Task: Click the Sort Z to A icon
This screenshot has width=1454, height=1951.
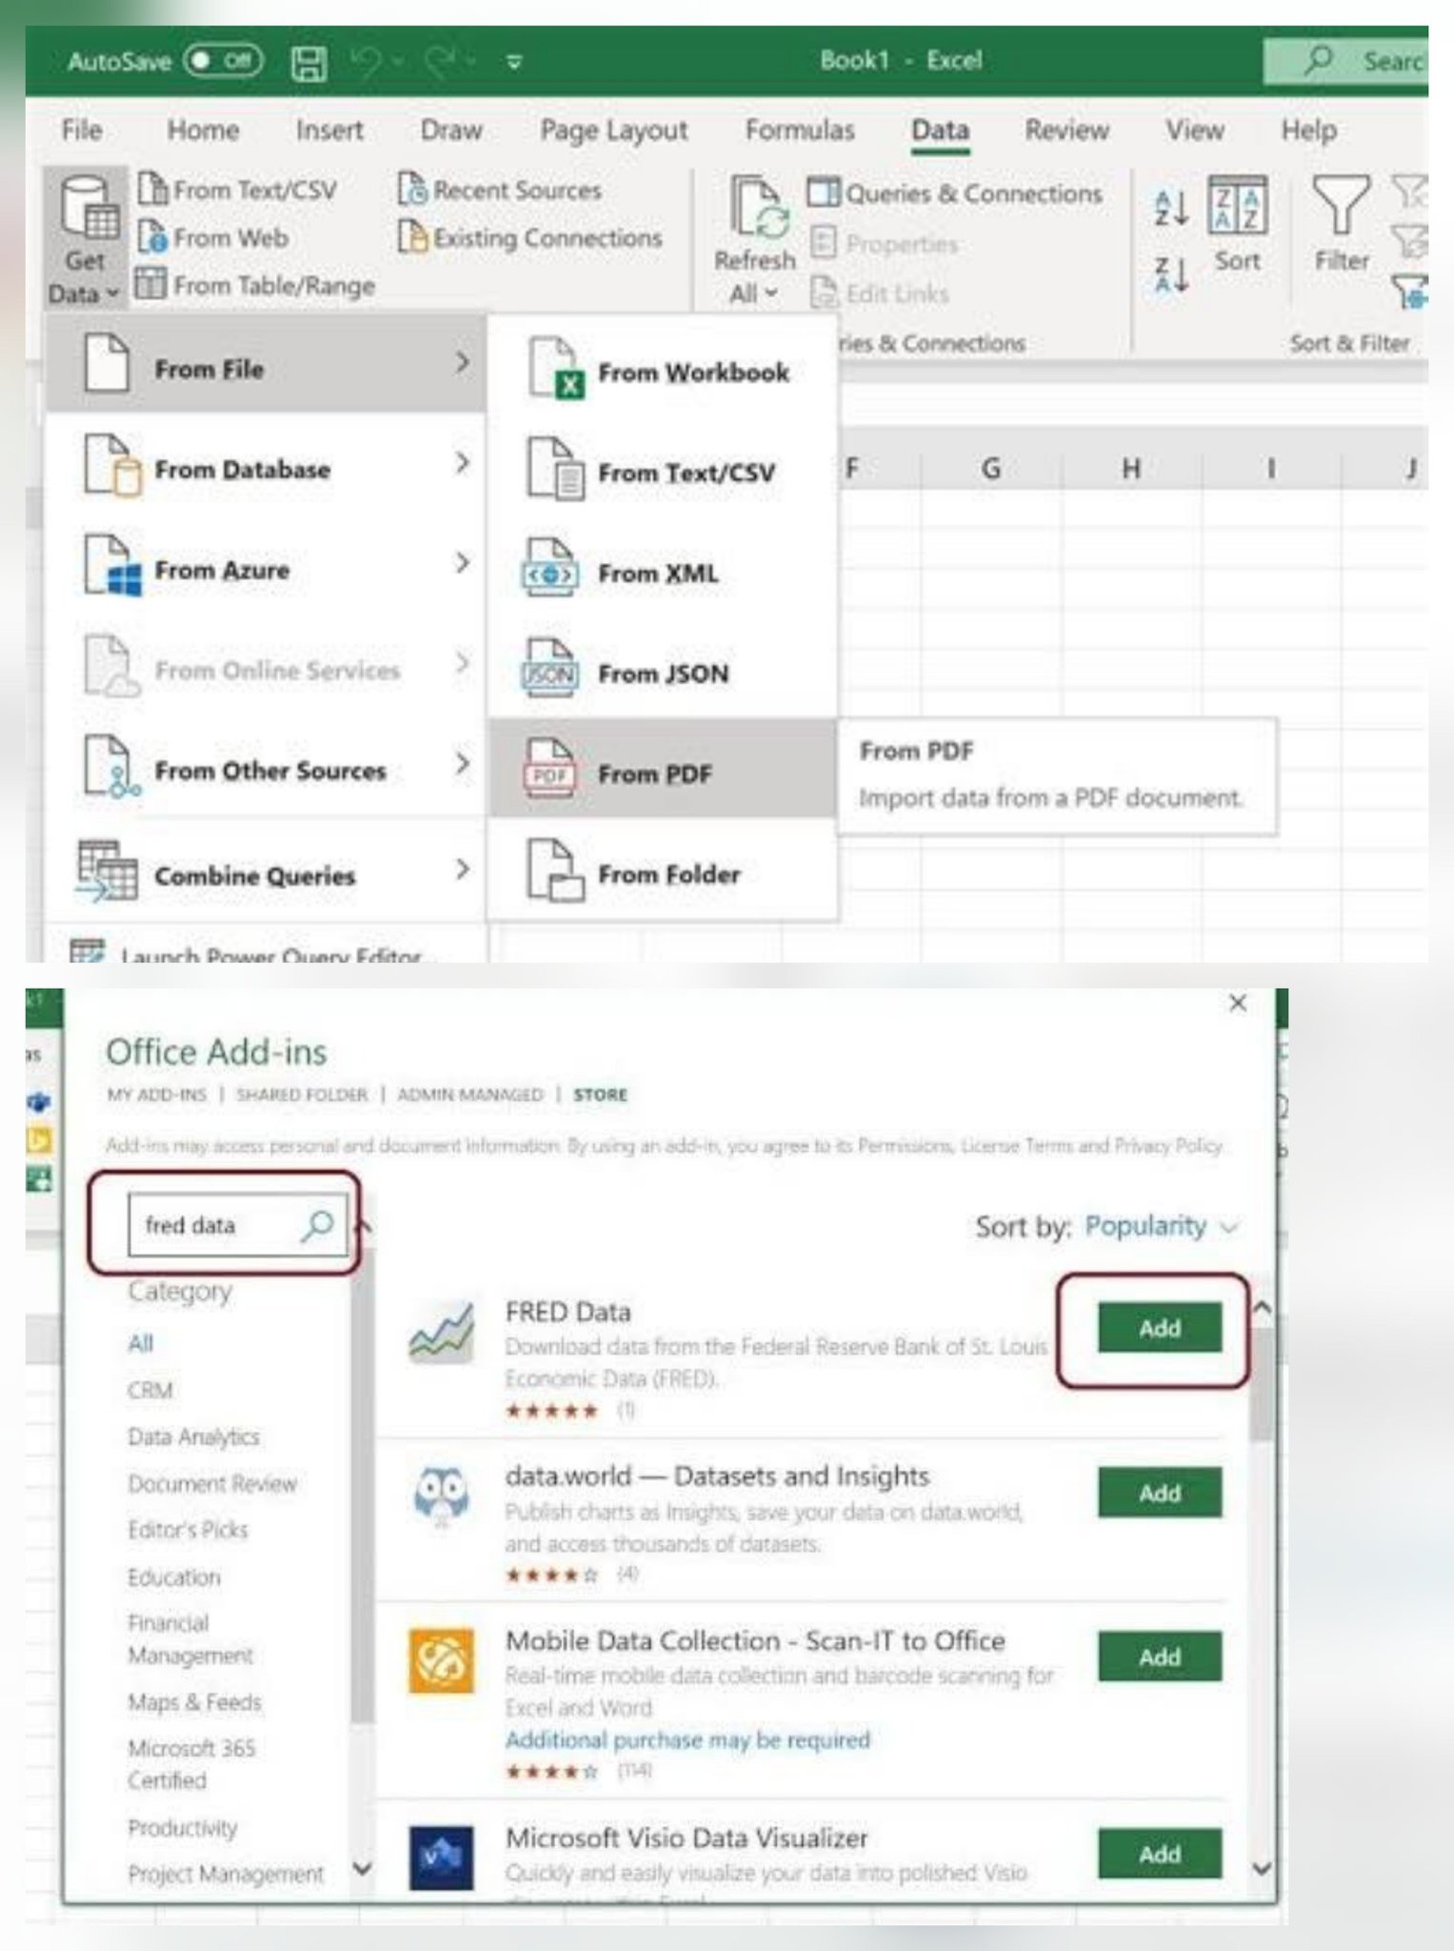Action: coord(1170,274)
